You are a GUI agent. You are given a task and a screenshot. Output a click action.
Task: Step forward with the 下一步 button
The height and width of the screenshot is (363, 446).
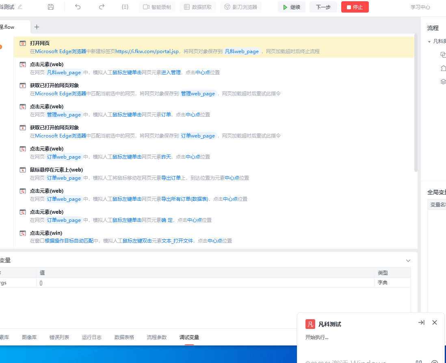pyautogui.click(x=323, y=7)
